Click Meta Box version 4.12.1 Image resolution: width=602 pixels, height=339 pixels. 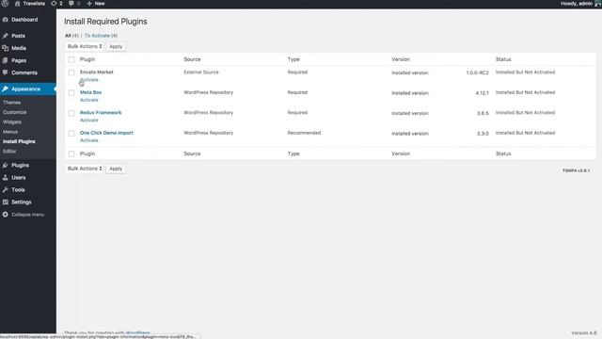[483, 93]
